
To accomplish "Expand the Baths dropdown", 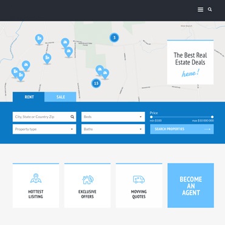I will pyautogui.click(x=113, y=129).
